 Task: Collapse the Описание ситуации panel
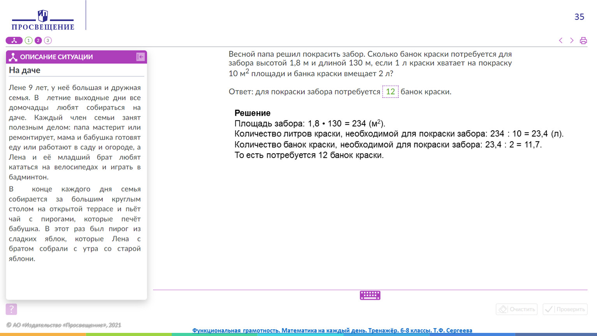click(141, 57)
